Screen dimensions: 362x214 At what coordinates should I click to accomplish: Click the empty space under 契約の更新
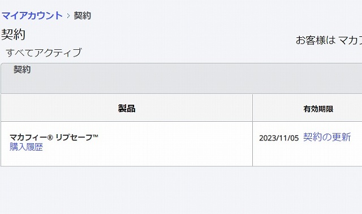(x=327, y=154)
